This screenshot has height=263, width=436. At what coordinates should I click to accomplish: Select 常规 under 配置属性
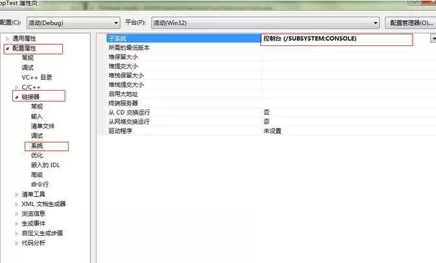coord(28,58)
